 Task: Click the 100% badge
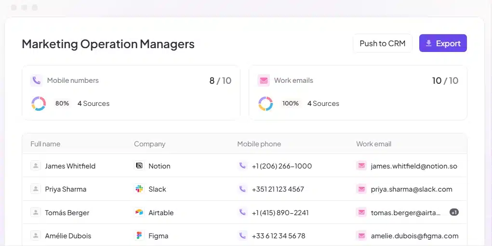[x=290, y=104]
